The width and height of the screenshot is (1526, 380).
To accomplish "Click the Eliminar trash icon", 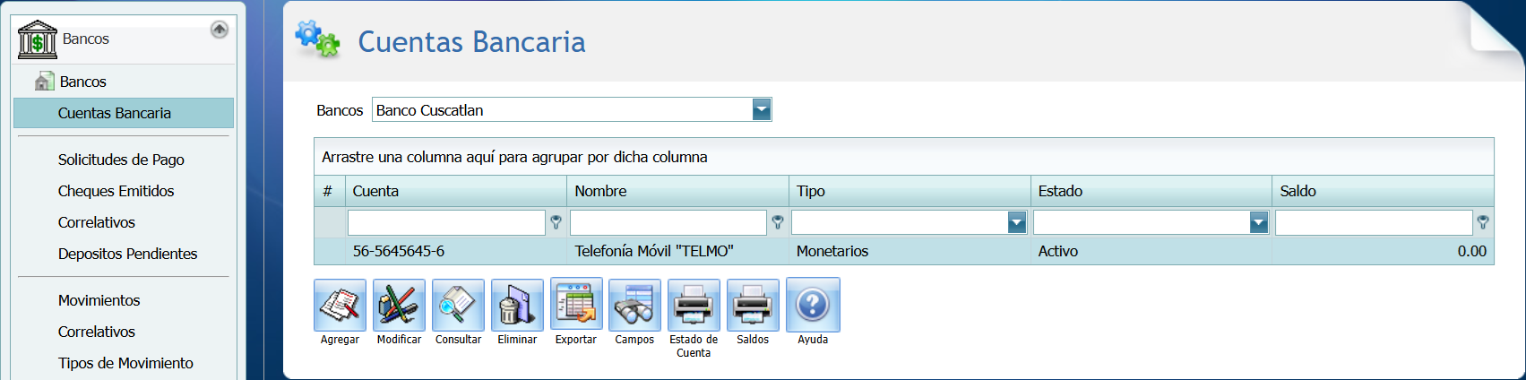I will tap(517, 305).
